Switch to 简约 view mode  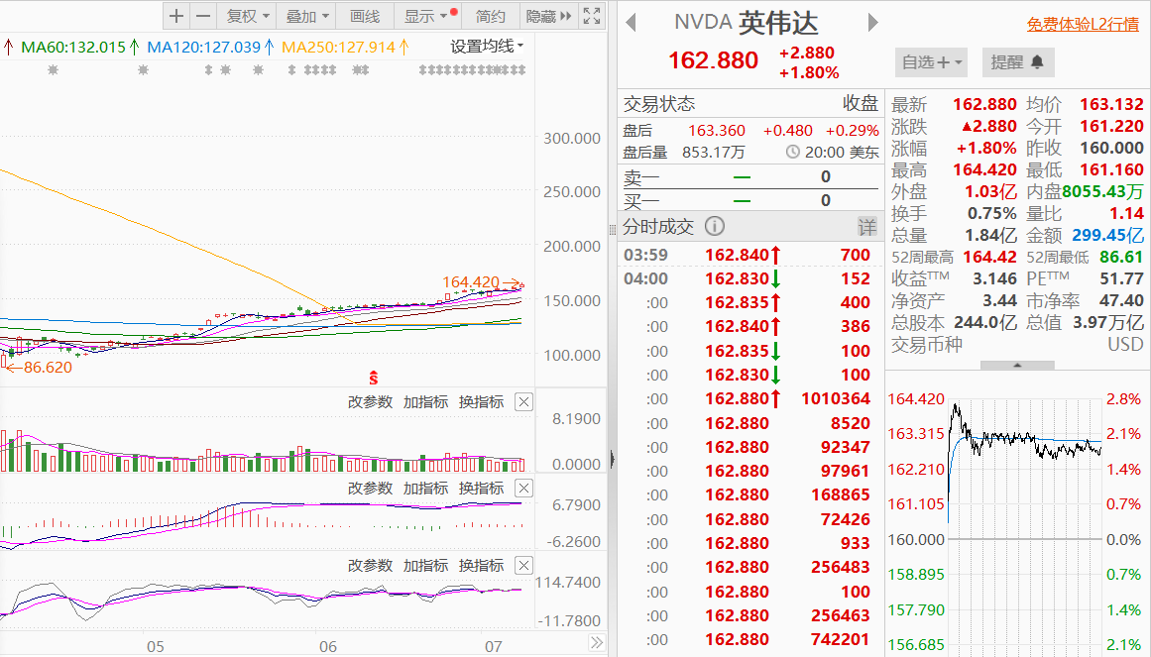pos(491,16)
